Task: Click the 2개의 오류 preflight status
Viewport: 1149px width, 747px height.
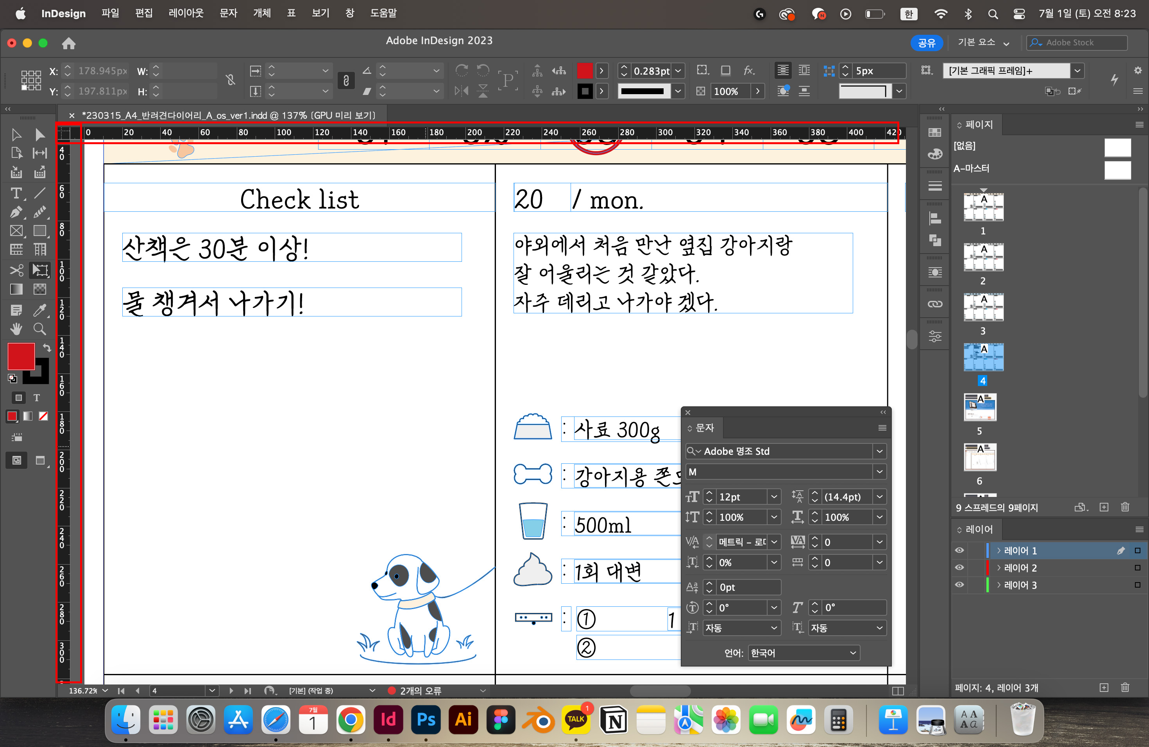Action: (x=415, y=690)
